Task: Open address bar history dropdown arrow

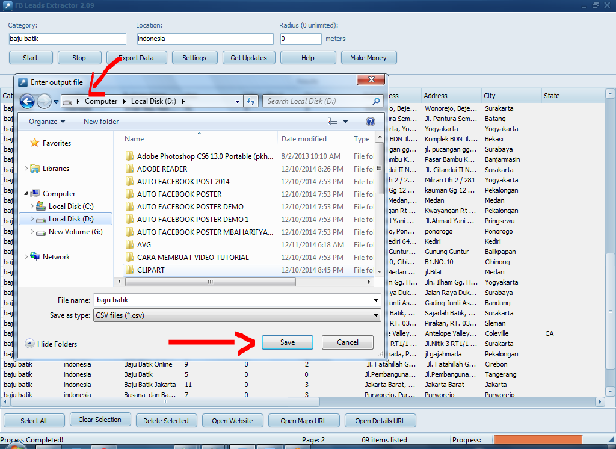Action: pos(237,102)
